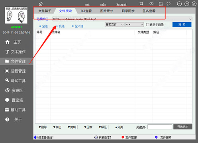Open the 百宝箱 hexagon icon
The height and width of the screenshot is (143, 198).
click(7, 100)
